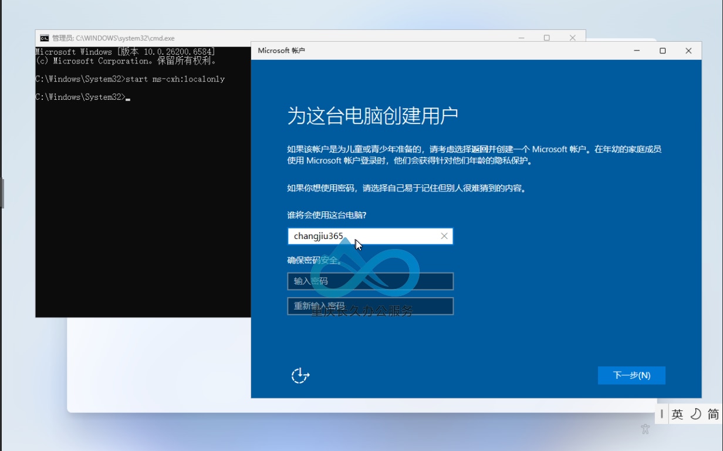Click the Microsoft 帐户 title bar text

click(x=281, y=51)
